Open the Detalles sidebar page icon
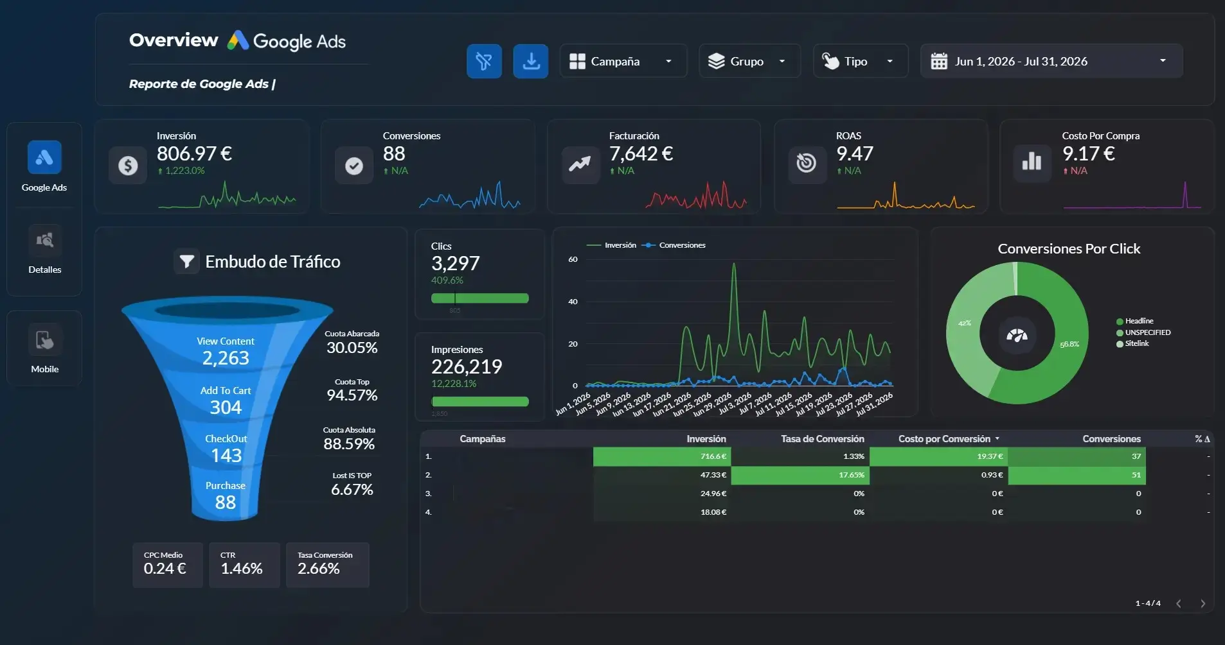The width and height of the screenshot is (1225, 645). pos(44,240)
